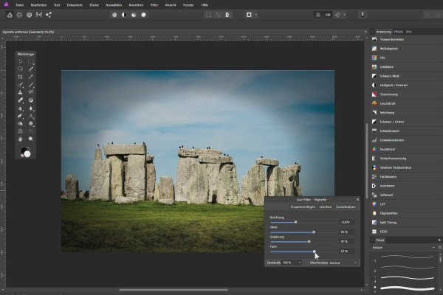443x295 pixels.
Task: Apply the auto levels toolbar icon
Action: click(x=114, y=15)
